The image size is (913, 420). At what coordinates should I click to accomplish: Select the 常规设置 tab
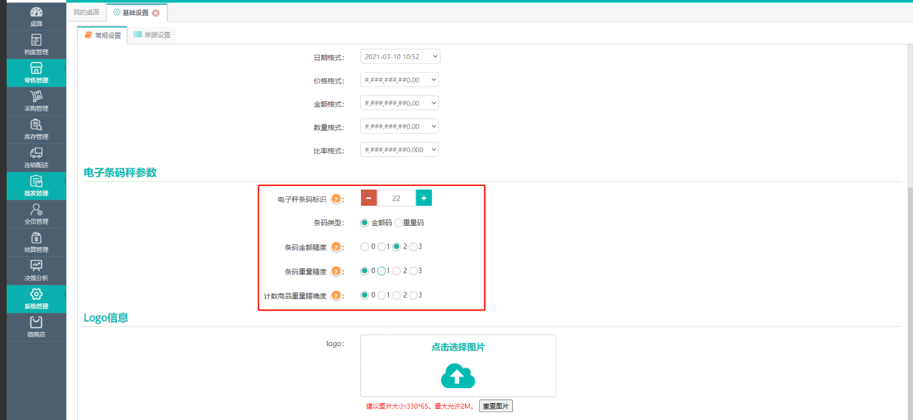click(102, 35)
